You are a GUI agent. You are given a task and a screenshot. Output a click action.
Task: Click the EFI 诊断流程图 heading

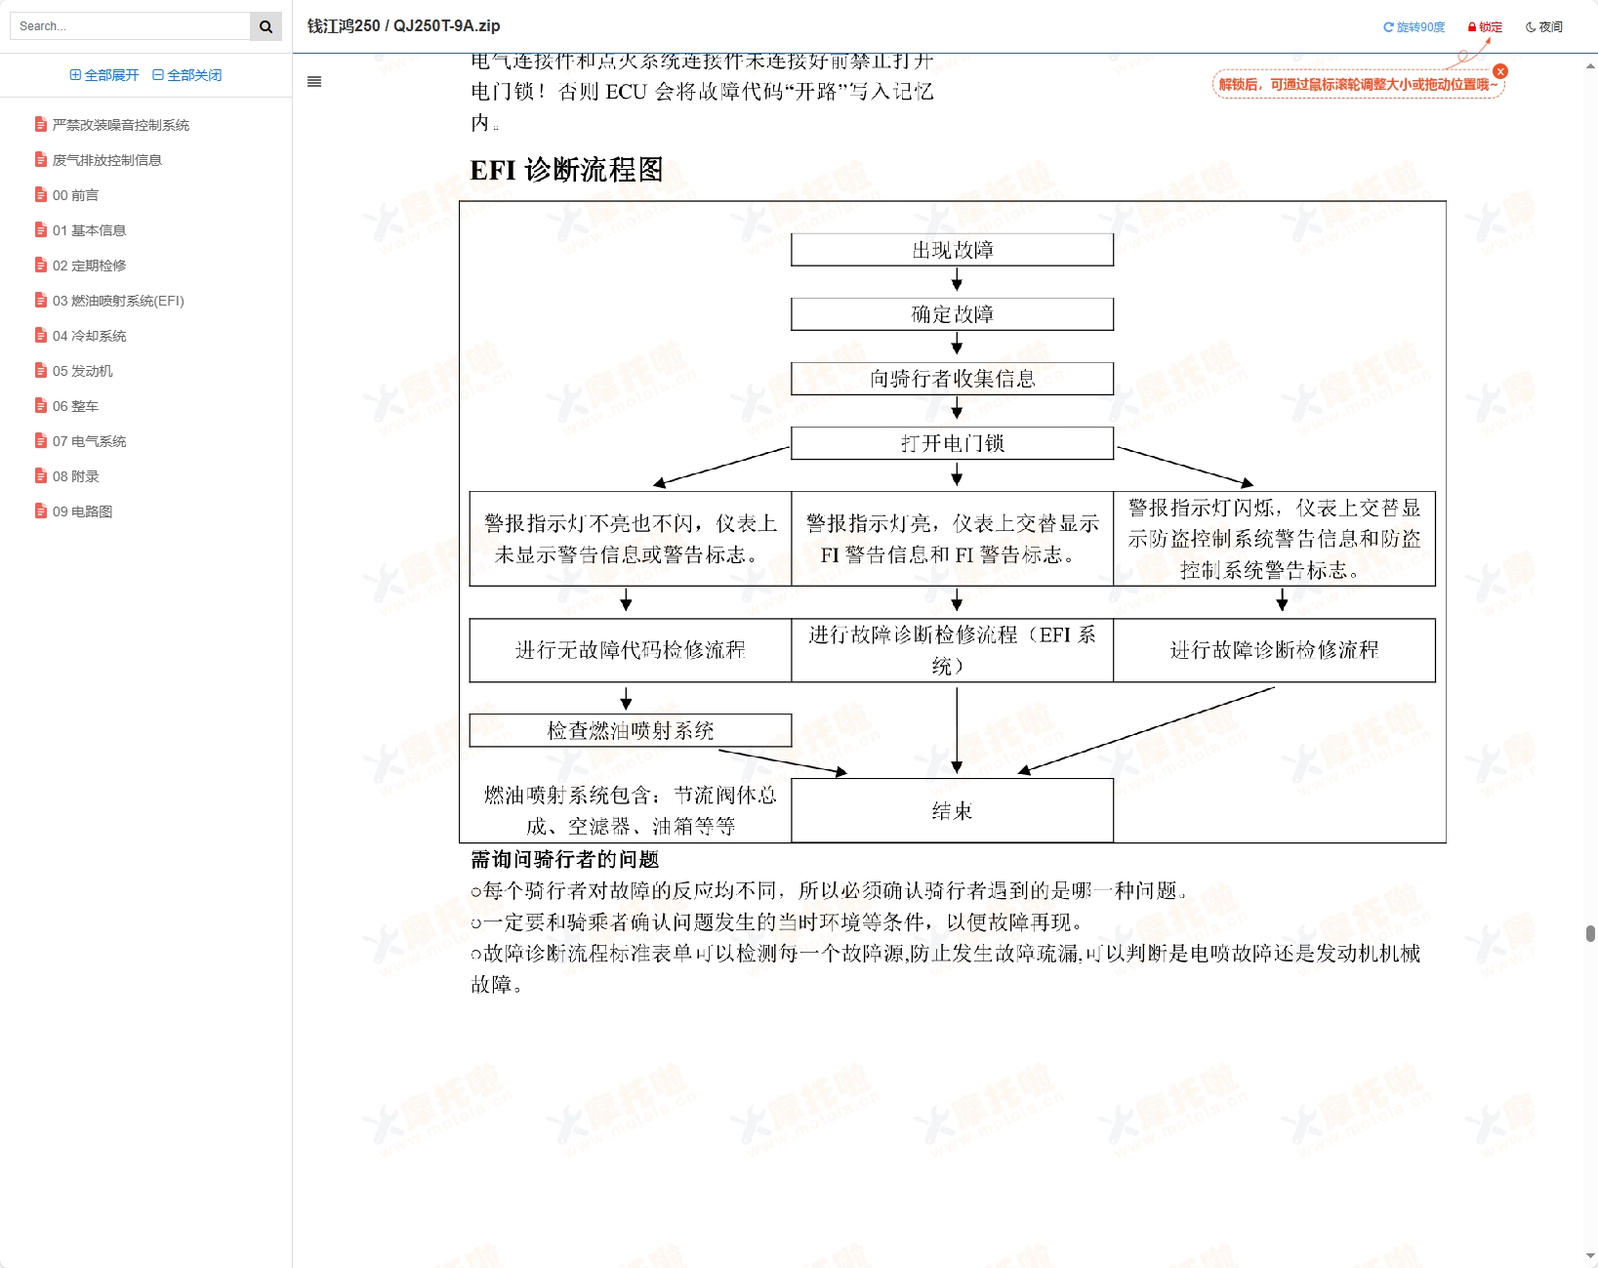[x=566, y=170]
